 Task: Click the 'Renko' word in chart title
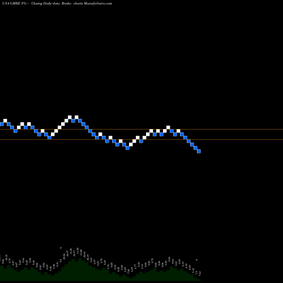(66, 3)
